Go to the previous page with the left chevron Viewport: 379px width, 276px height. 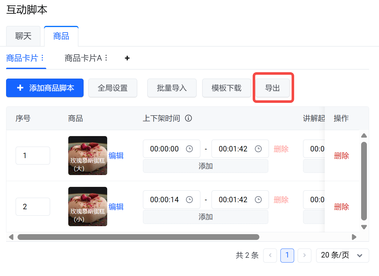point(270,256)
